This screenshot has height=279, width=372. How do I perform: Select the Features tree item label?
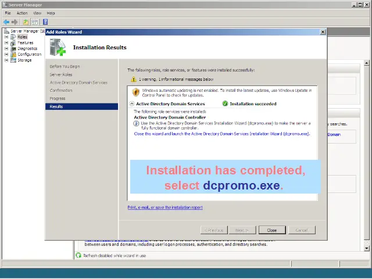coord(26,42)
